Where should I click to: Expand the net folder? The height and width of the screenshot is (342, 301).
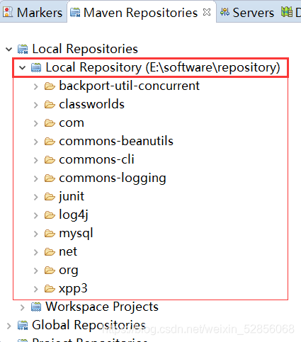pos(36,252)
